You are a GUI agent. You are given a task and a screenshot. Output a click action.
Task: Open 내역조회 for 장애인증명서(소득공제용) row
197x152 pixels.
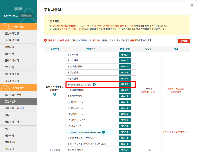125,84
